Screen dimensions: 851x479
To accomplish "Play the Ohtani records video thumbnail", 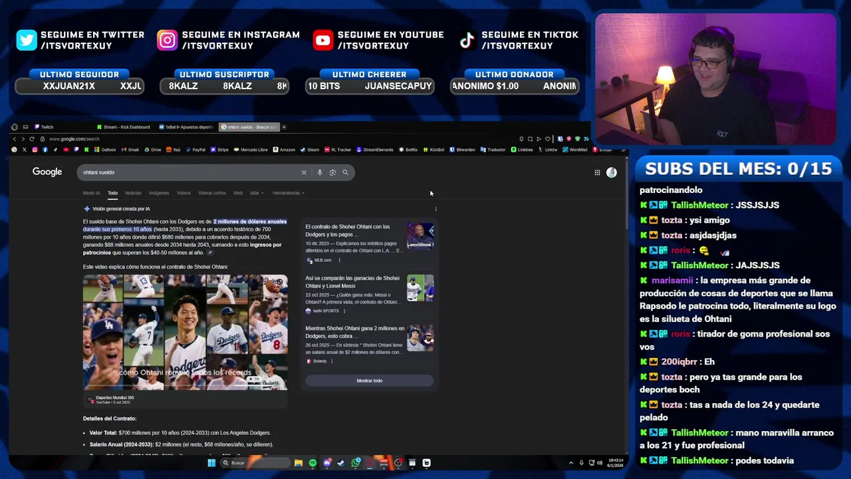I will point(185,332).
